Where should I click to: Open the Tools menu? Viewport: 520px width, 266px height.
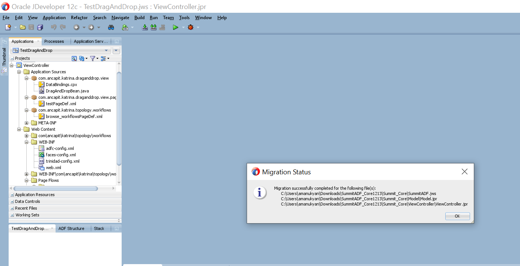click(x=184, y=18)
